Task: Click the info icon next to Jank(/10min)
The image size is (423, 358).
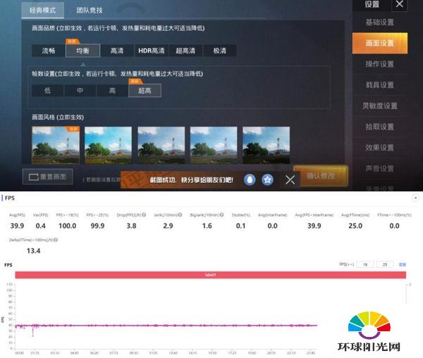Action: point(180,215)
